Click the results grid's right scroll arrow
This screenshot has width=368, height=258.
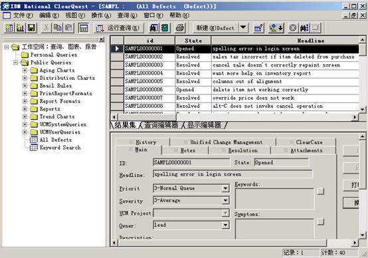click(x=355, y=117)
